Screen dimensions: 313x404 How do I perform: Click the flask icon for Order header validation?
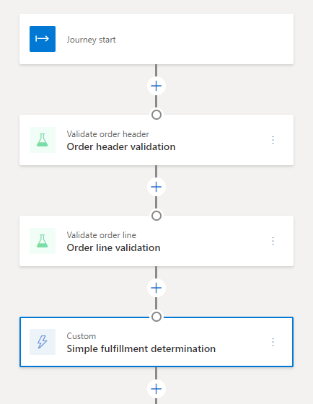click(x=43, y=140)
